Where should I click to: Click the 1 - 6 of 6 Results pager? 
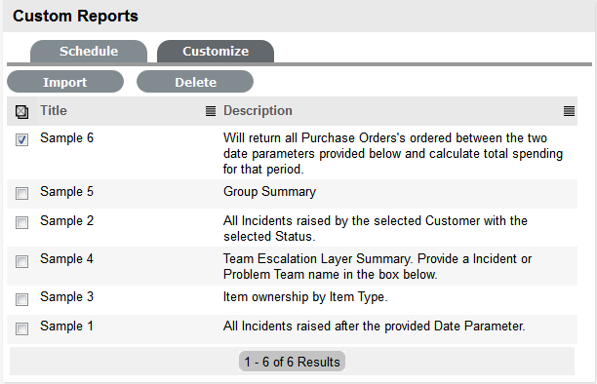click(292, 362)
